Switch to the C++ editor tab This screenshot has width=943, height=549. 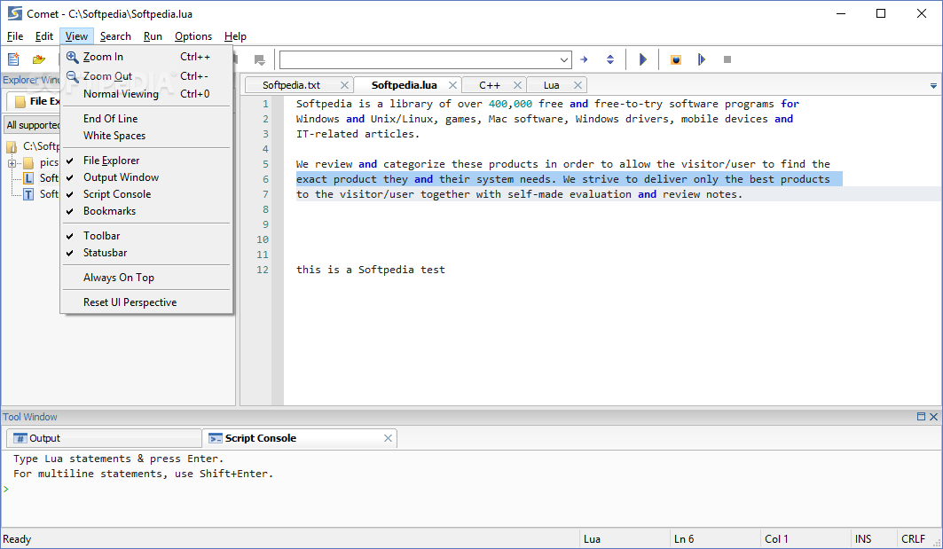click(x=490, y=85)
